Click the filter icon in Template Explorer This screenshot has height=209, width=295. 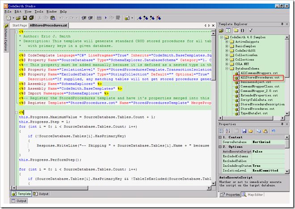click(x=251, y=30)
